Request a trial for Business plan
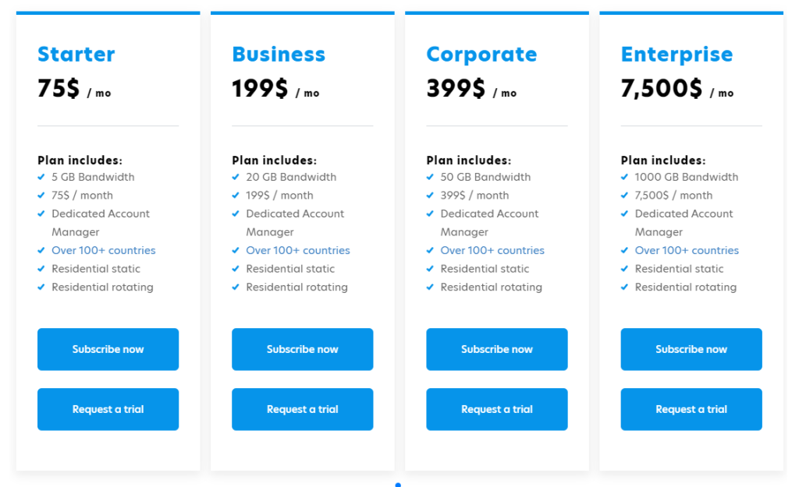Screen dimensions: 799x487 [x=302, y=409]
